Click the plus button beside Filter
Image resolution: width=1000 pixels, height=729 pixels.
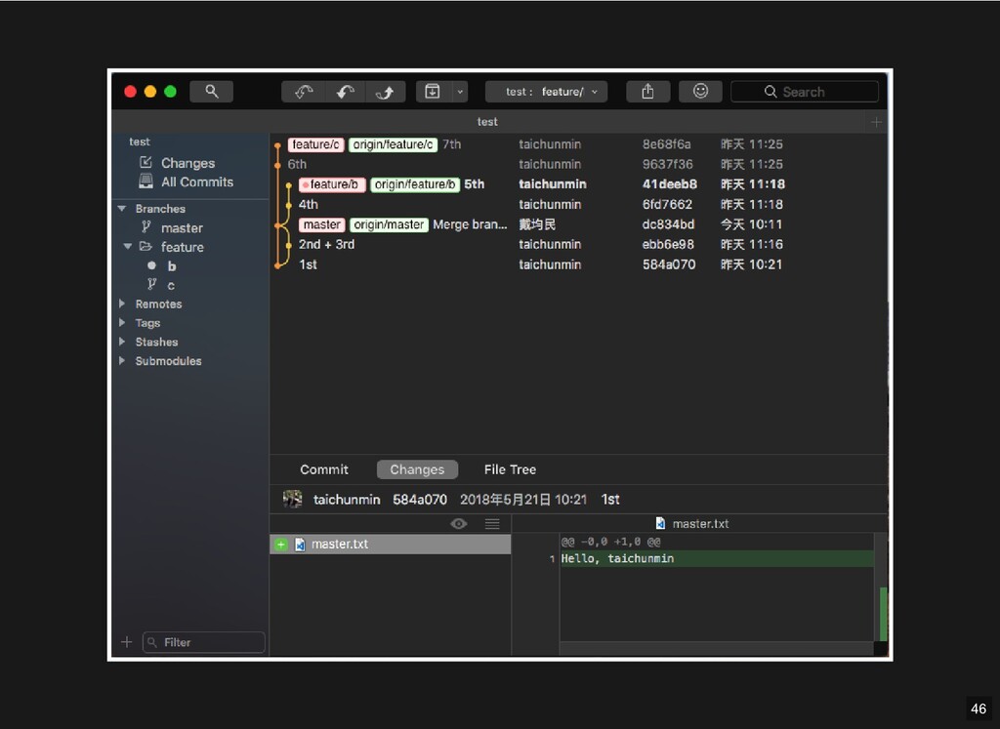click(x=126, y=642)
